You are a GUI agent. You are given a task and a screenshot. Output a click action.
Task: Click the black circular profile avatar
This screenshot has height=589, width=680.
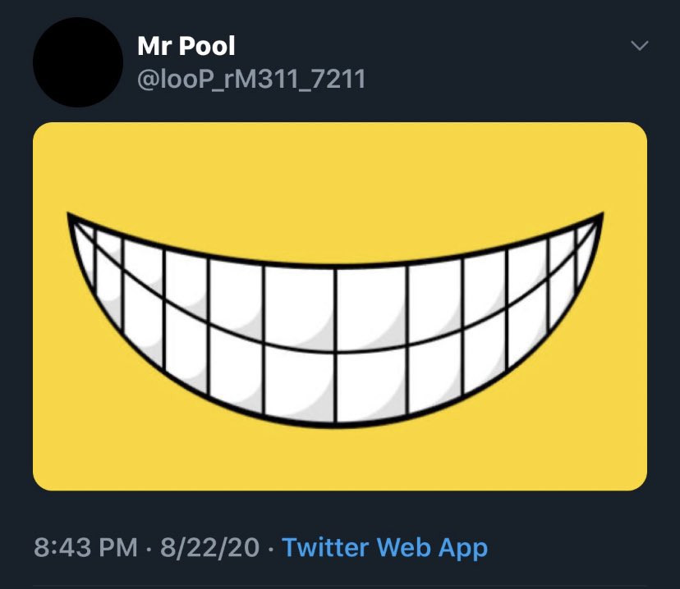(x=77, y=62)
